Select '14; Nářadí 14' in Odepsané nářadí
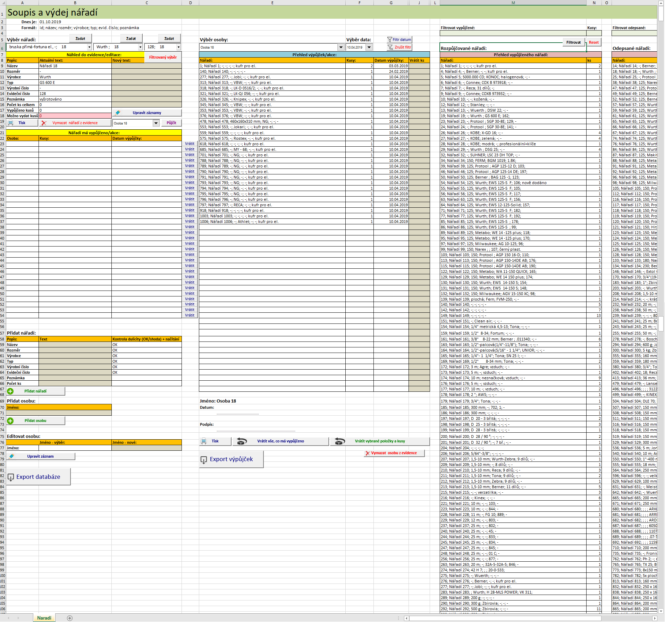Viewport: 665px width, 622px height. point(634,66)
